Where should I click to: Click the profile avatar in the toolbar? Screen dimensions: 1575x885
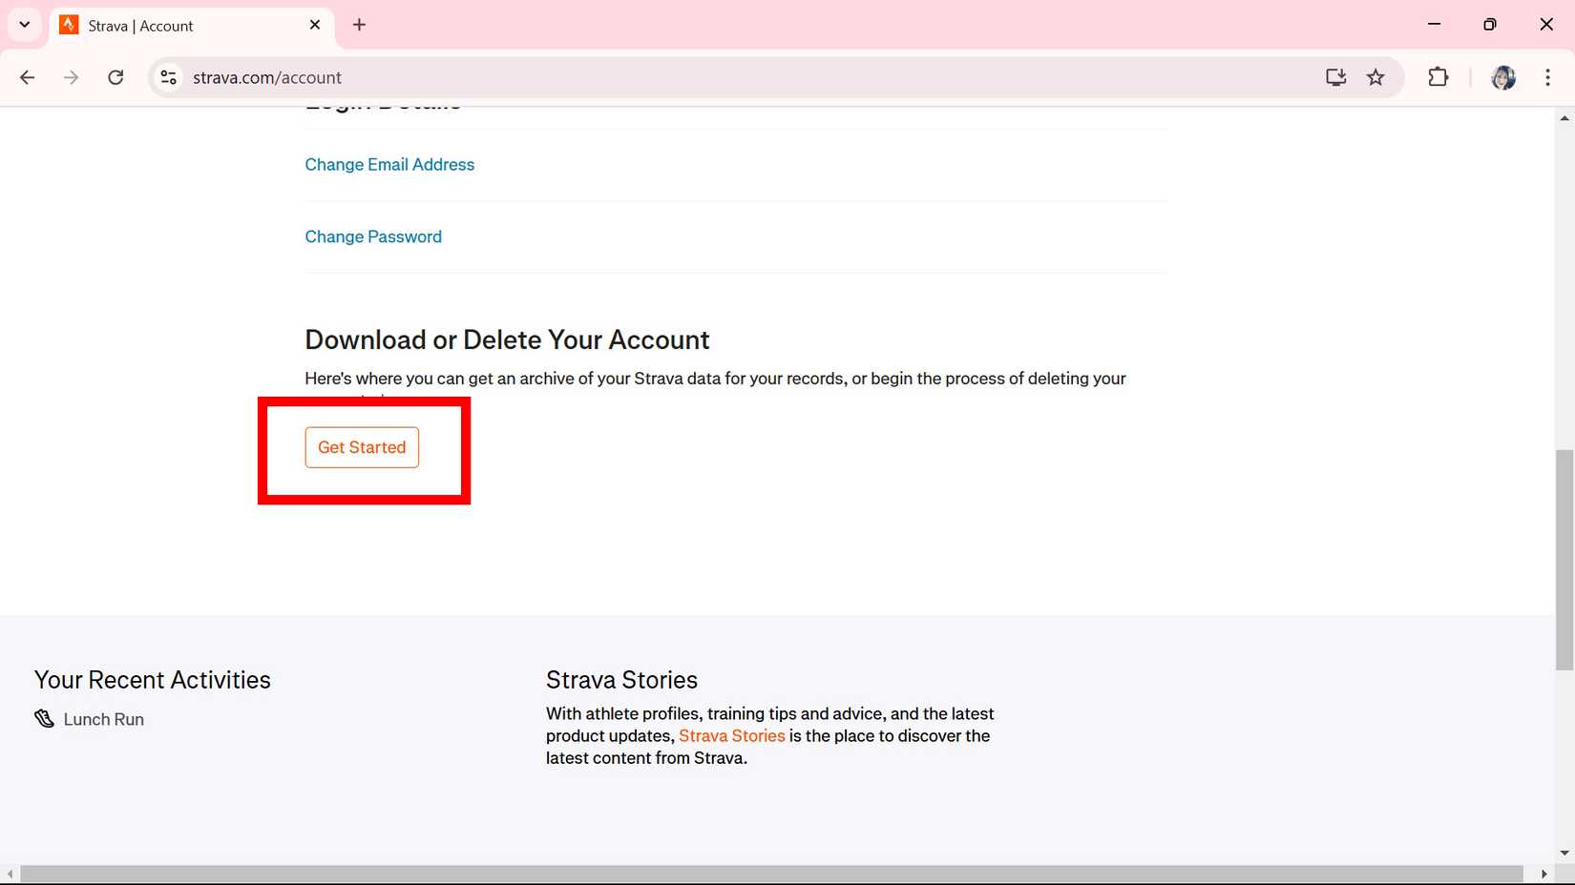point(1502,77)
